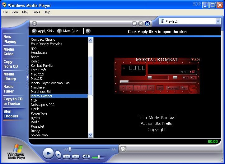Image resolution: width=225 pixels, height=164 pixels.
Task: Click the More Skins button
Action: coord(68,31)
